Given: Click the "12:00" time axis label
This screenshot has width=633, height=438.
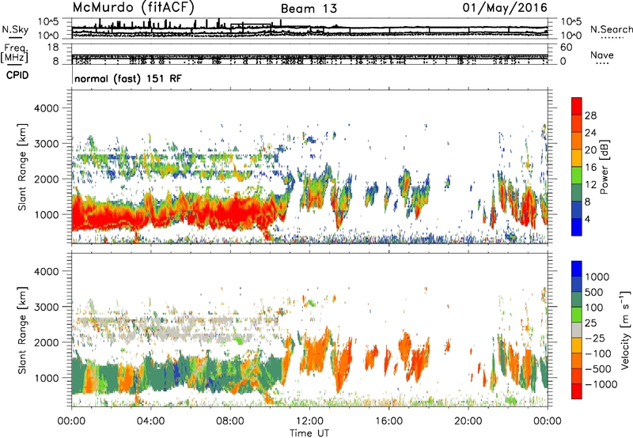Looking at the screenshot, I should click(309, 421).
